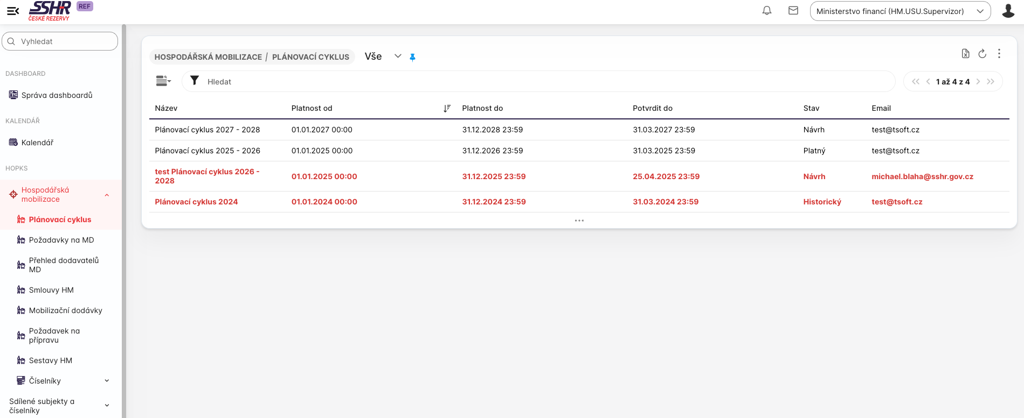
Task: Click the Vyhledat sidebar search field
Action: click(65, 41)
